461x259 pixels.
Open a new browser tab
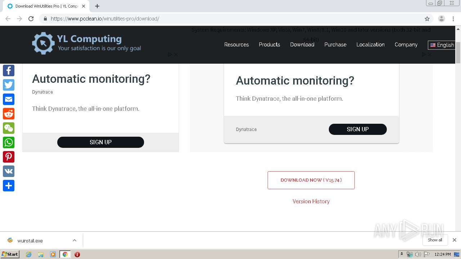pos(97,6)
